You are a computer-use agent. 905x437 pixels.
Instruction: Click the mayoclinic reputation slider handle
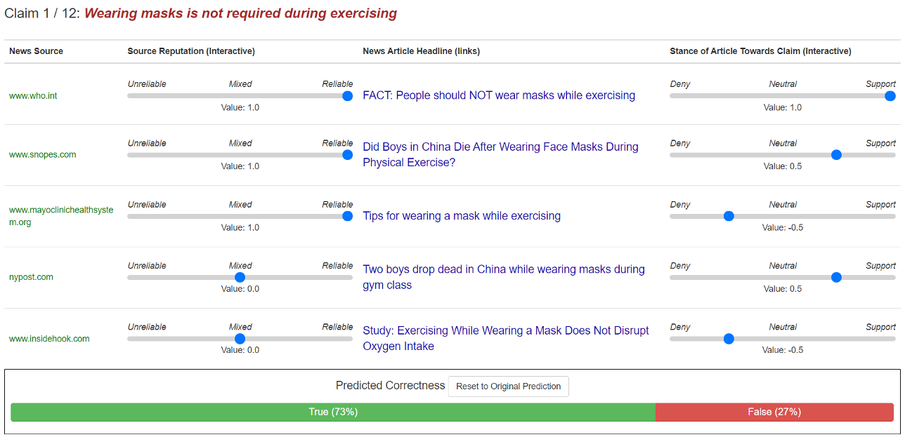347,216
